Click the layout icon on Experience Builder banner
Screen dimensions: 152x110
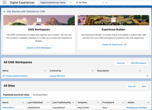pos(113,20)
